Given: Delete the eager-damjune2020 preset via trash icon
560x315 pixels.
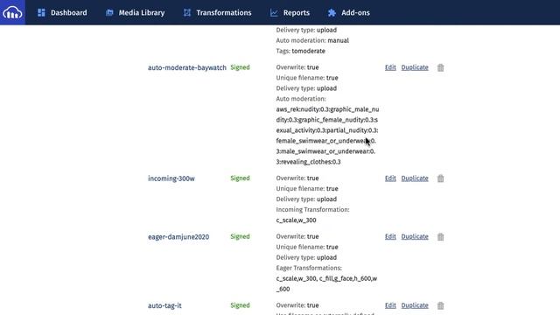Looking at the screenshot, I should tap(440, 237).
